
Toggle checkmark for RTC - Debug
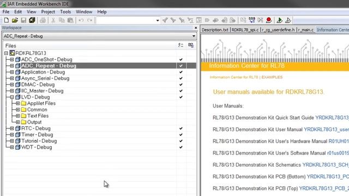click(x=181, y=128)
